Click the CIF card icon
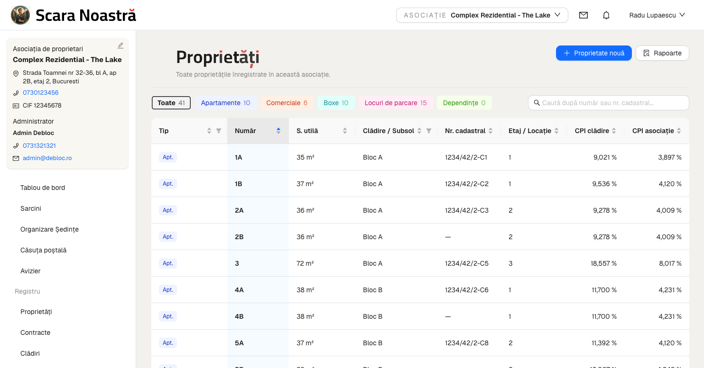Screen dimensions: 704x368 [x=16, y=106]
